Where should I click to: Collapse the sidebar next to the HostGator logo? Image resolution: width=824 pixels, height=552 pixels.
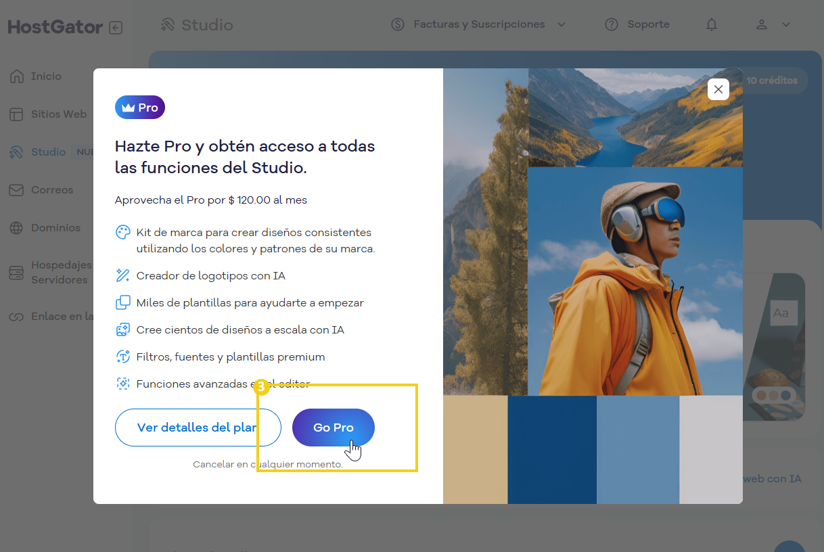(x=116, y=28)
